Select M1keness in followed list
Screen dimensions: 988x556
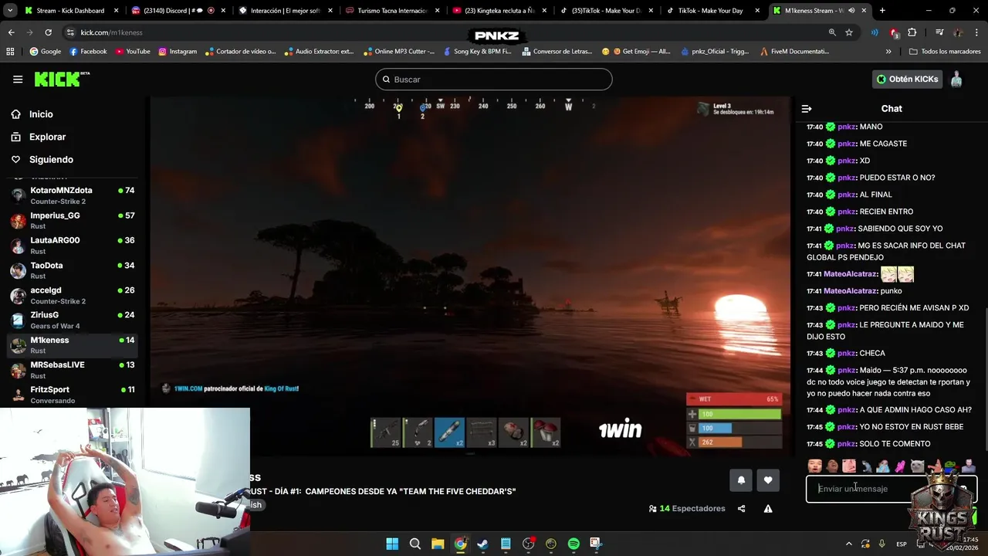73,344
